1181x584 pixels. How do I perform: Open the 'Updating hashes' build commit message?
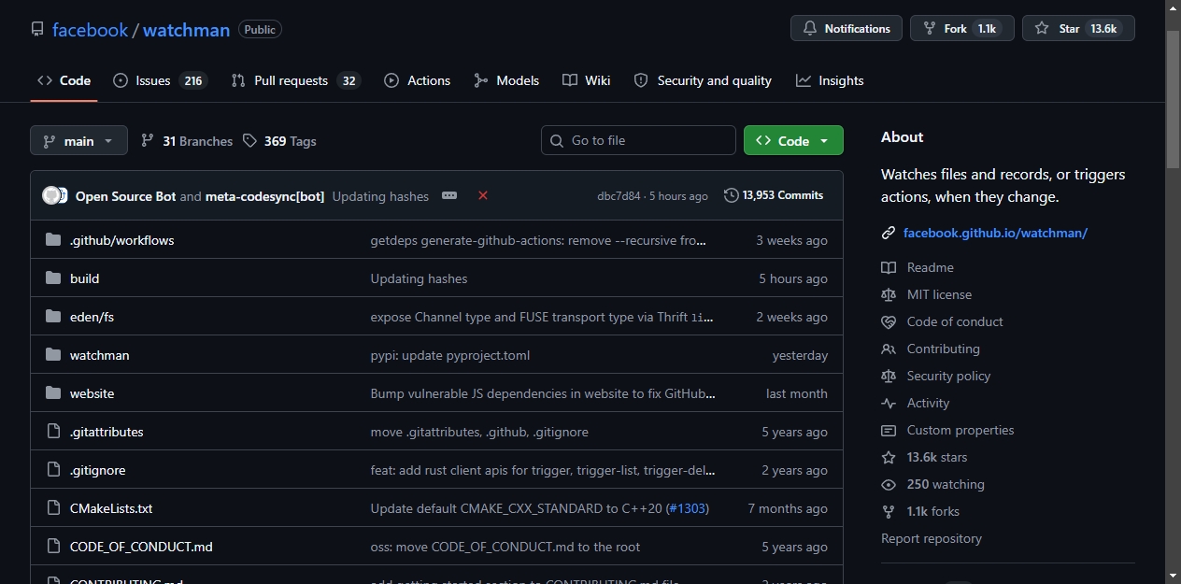point(419,278)
